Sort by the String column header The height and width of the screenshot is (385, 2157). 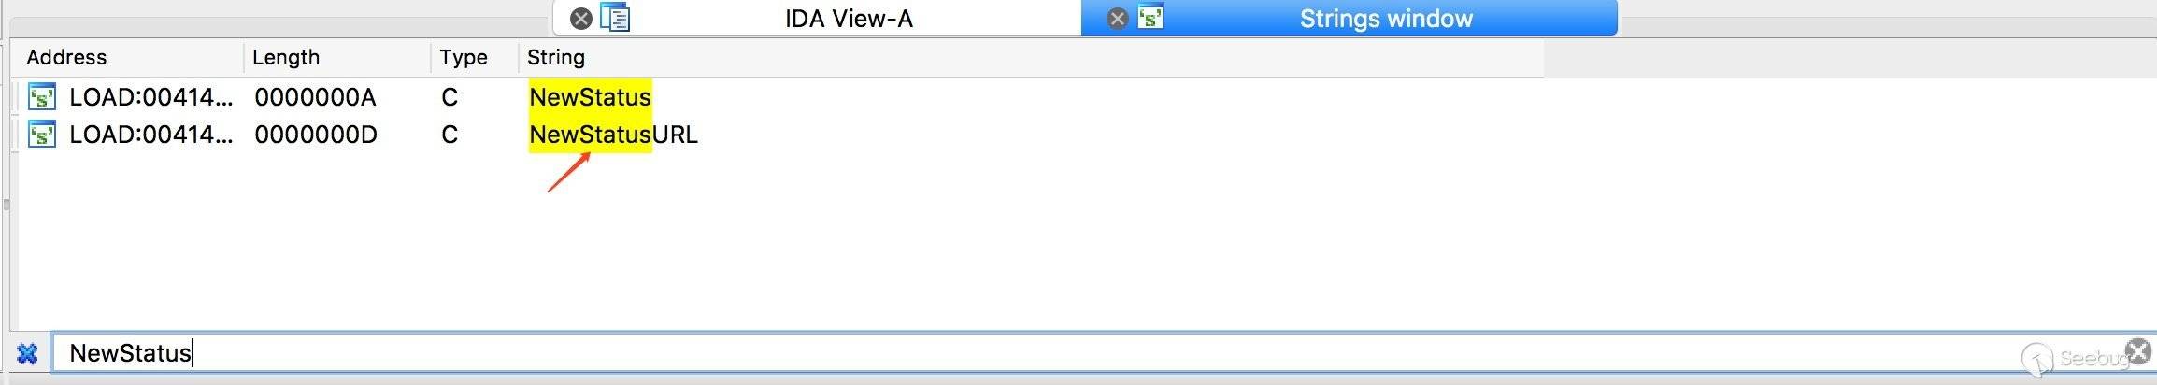[556, 57]
